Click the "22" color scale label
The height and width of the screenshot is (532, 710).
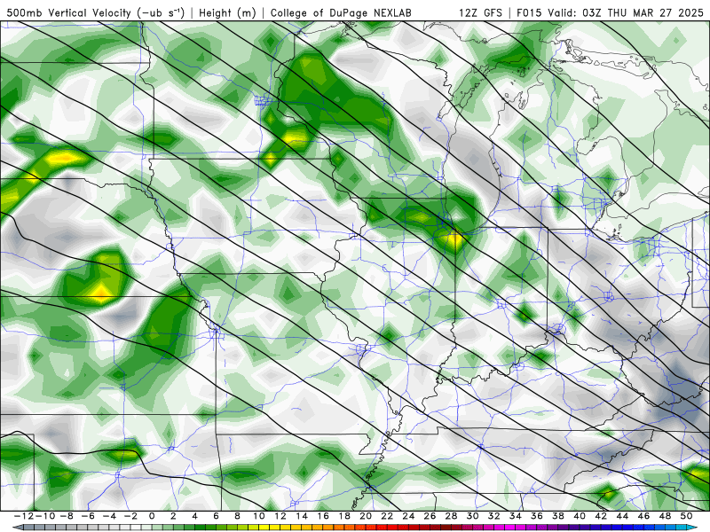(x=387, y=516)
